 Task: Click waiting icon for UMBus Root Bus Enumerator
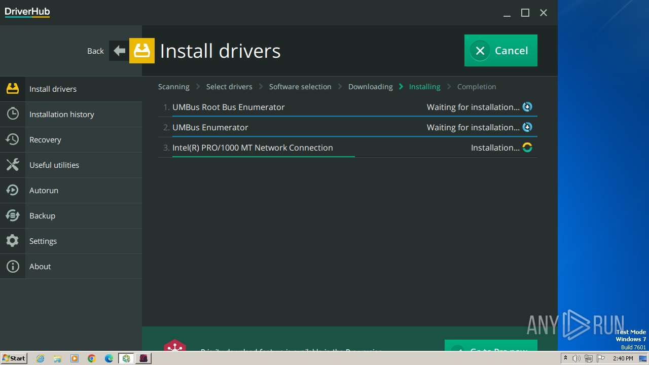[527, 107]
